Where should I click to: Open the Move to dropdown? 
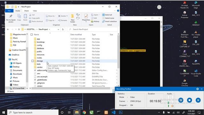(x=51, y=16)
